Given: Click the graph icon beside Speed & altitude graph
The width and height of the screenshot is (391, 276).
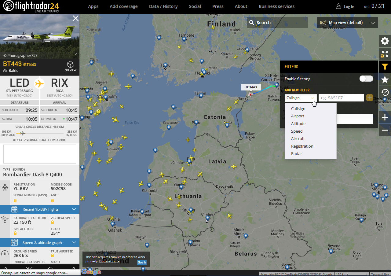Looking at the screenshot, I should (14, 243).
